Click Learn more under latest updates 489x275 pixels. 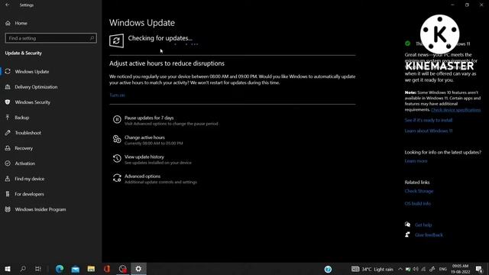coord(416,161)
